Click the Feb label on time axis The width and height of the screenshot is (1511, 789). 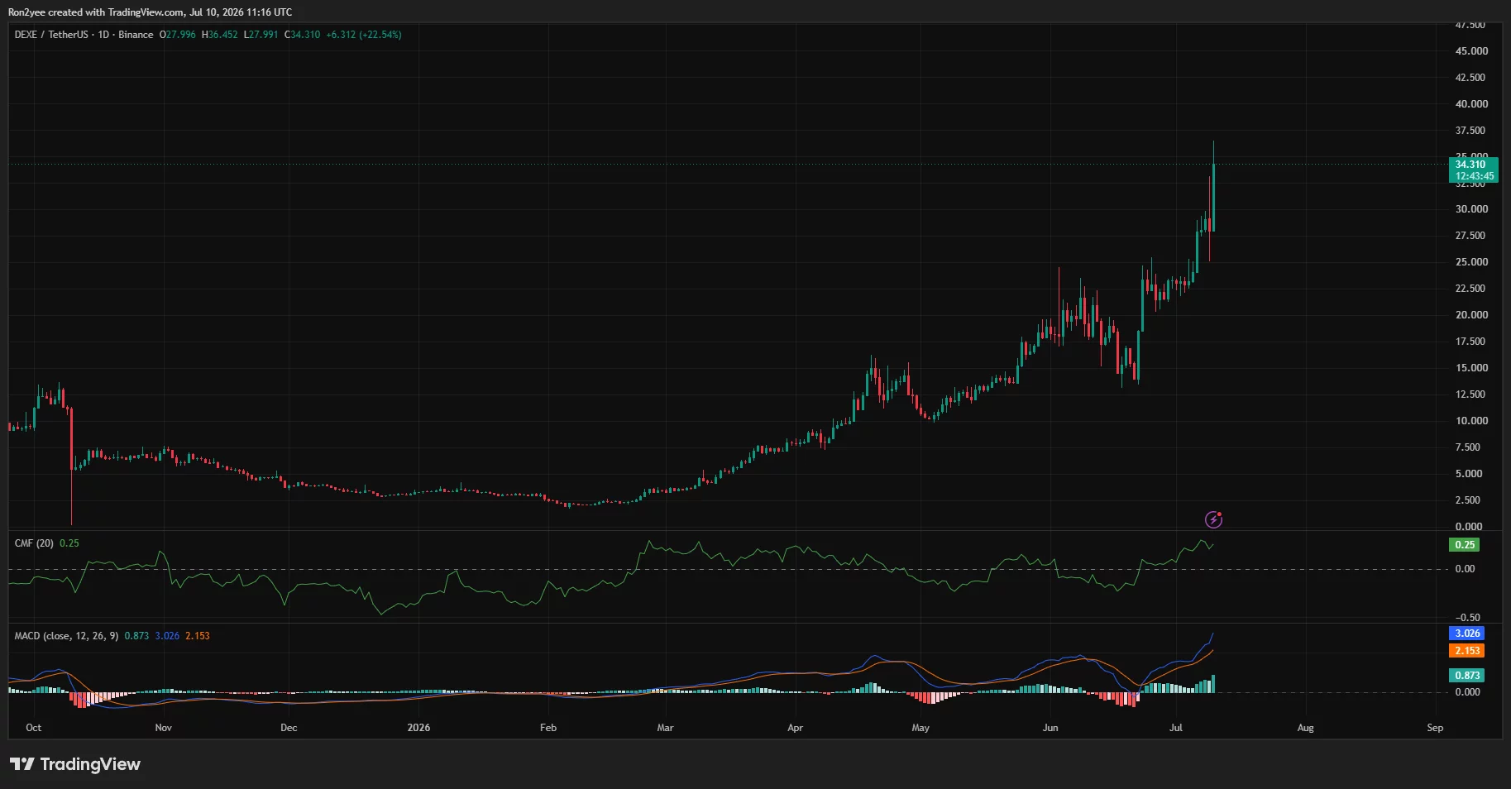point(548,728)
